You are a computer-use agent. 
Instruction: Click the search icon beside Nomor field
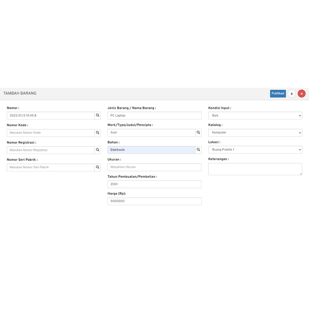(x=97, y=116)
